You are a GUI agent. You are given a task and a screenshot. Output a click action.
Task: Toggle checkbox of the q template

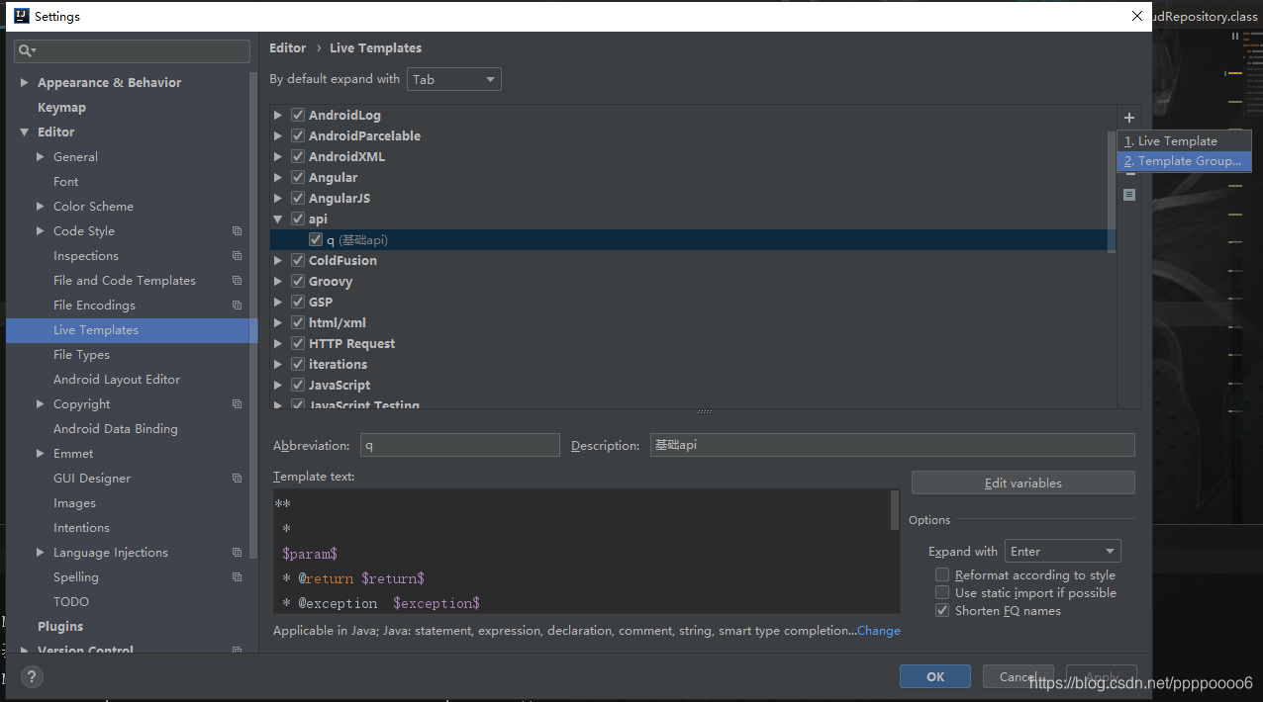(x=316, y=240)
